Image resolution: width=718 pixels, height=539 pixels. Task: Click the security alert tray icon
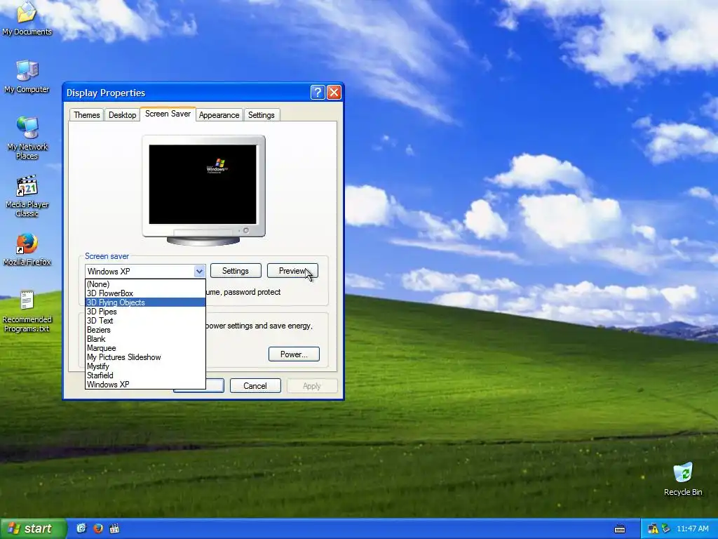[653, 528]
